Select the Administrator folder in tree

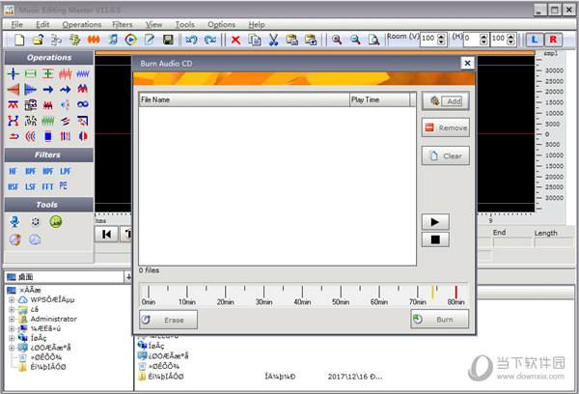(53, 319)
